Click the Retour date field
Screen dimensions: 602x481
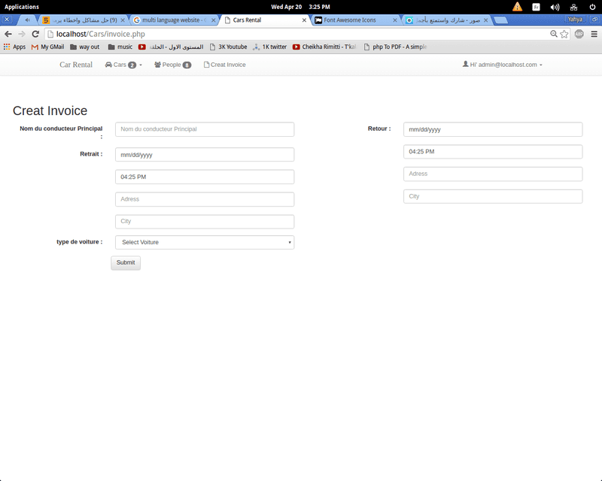coord(493,129)
